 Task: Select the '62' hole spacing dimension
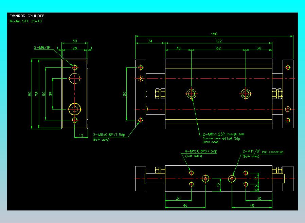click(218, 48)
